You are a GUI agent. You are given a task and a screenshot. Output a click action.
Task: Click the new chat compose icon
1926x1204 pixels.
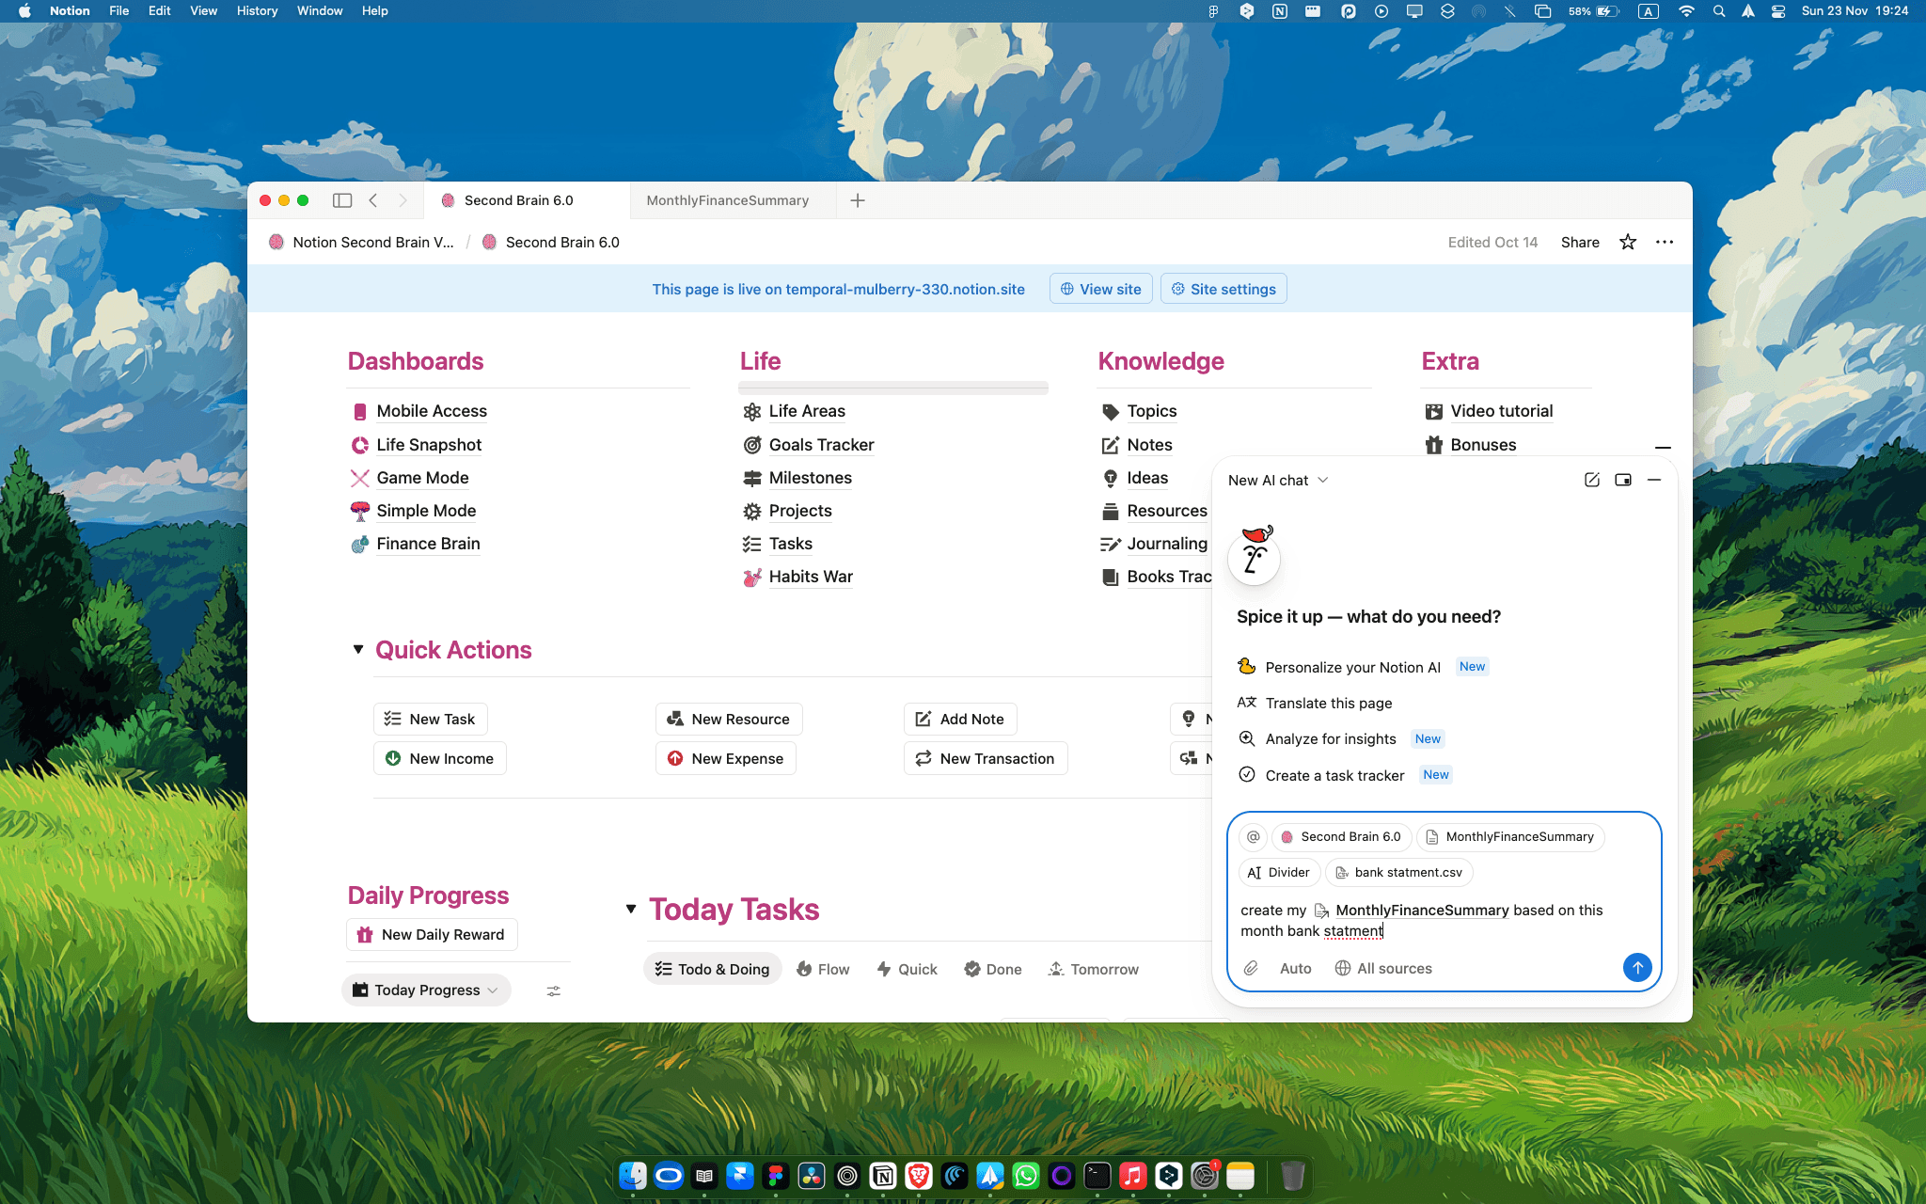[x=1591, y=480]
